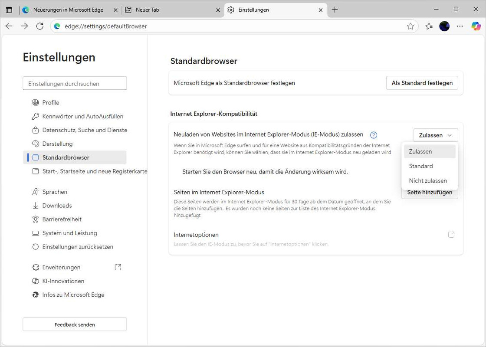Go back with the back arrow
Image resolution: width=486 pixels, height=347 pixels.
[x=9, y=26]
